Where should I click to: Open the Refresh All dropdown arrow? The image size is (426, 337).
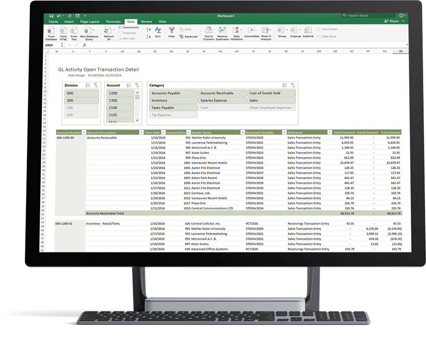coord(114,30)
